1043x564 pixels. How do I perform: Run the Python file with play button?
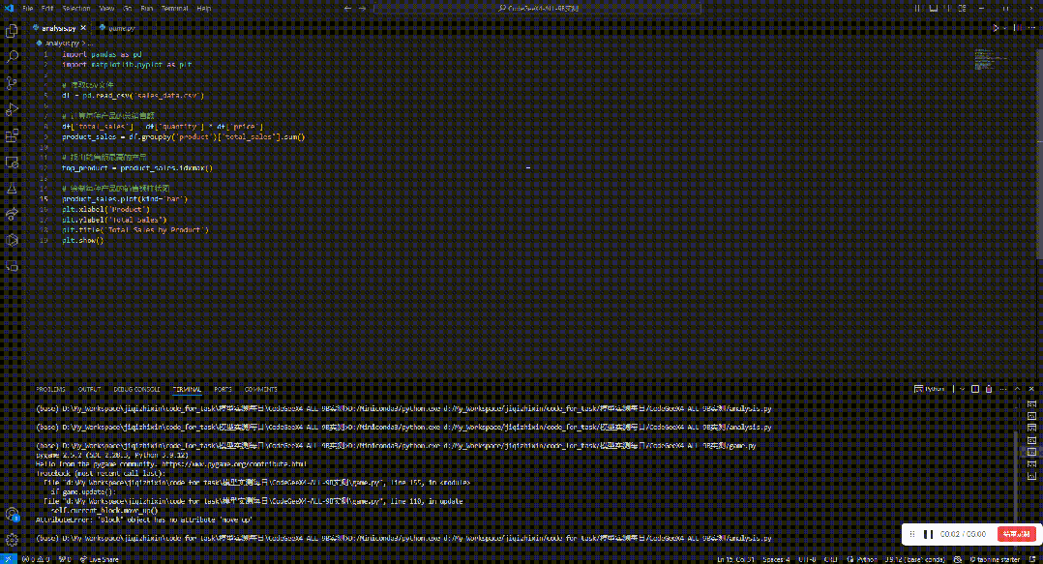(995, 28)
